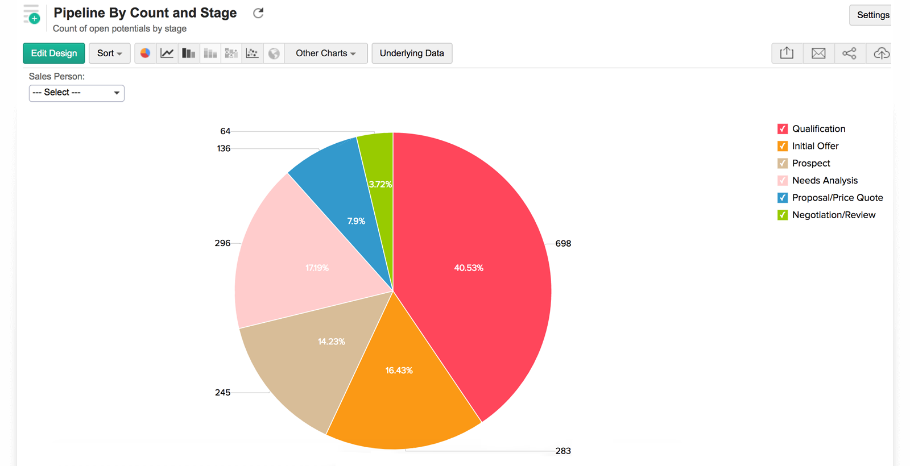Screen dimensions: 910x466
Task: Click the Initial Offer legend label
Action: pyautogui.click(x=815, y=146)
